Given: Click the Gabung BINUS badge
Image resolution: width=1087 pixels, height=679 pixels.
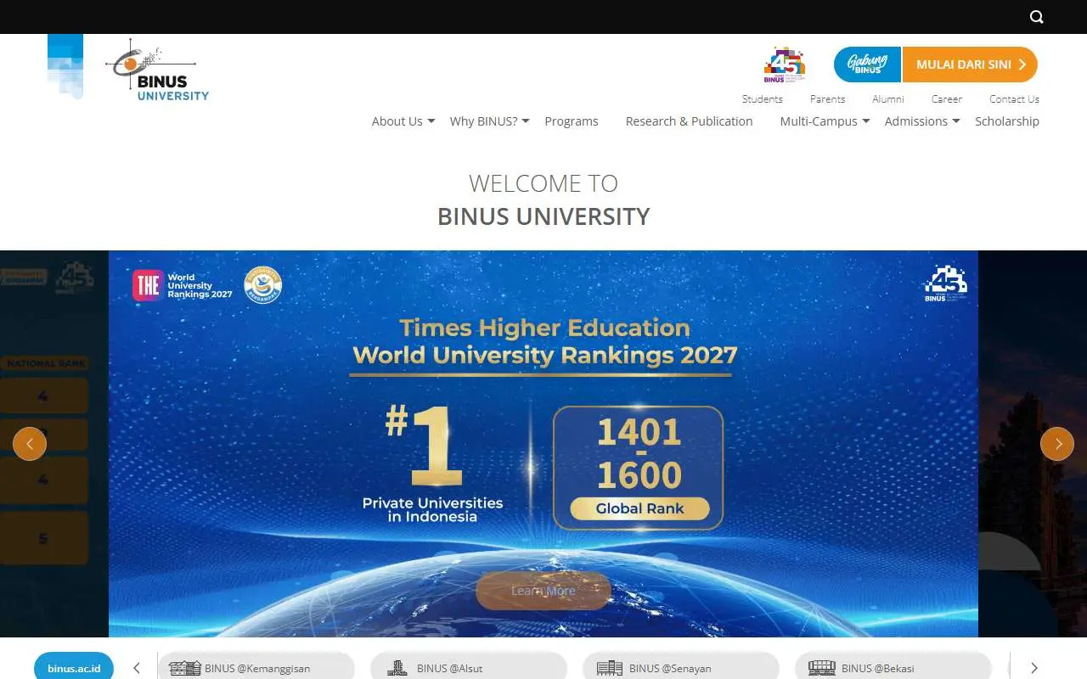Looking at the screenshot, I should (x=867, y=65).
